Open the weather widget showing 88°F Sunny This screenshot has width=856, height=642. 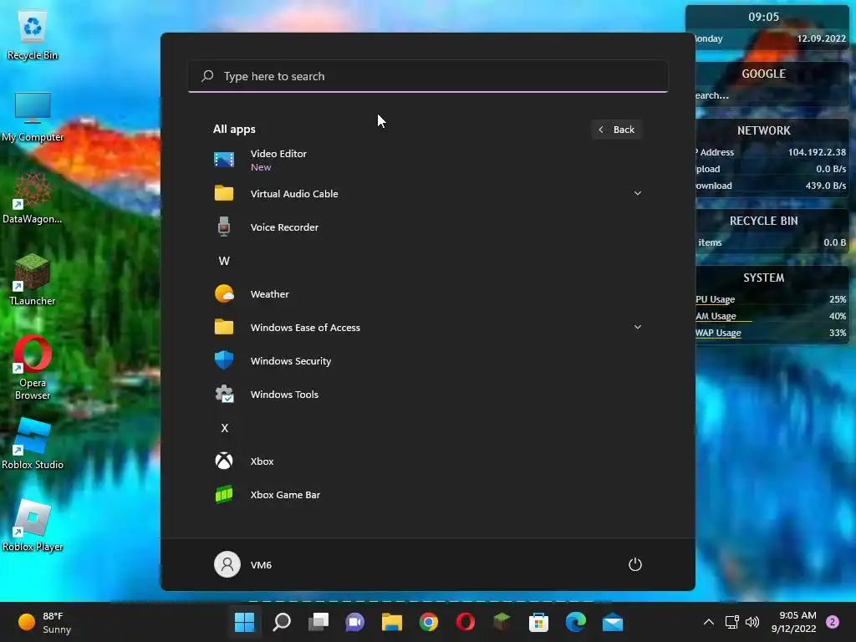[45, 622]
